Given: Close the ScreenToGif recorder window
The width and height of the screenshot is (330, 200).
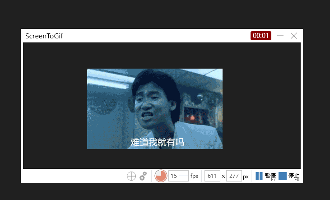Looking at the screenshot, I should click(294, 36).
